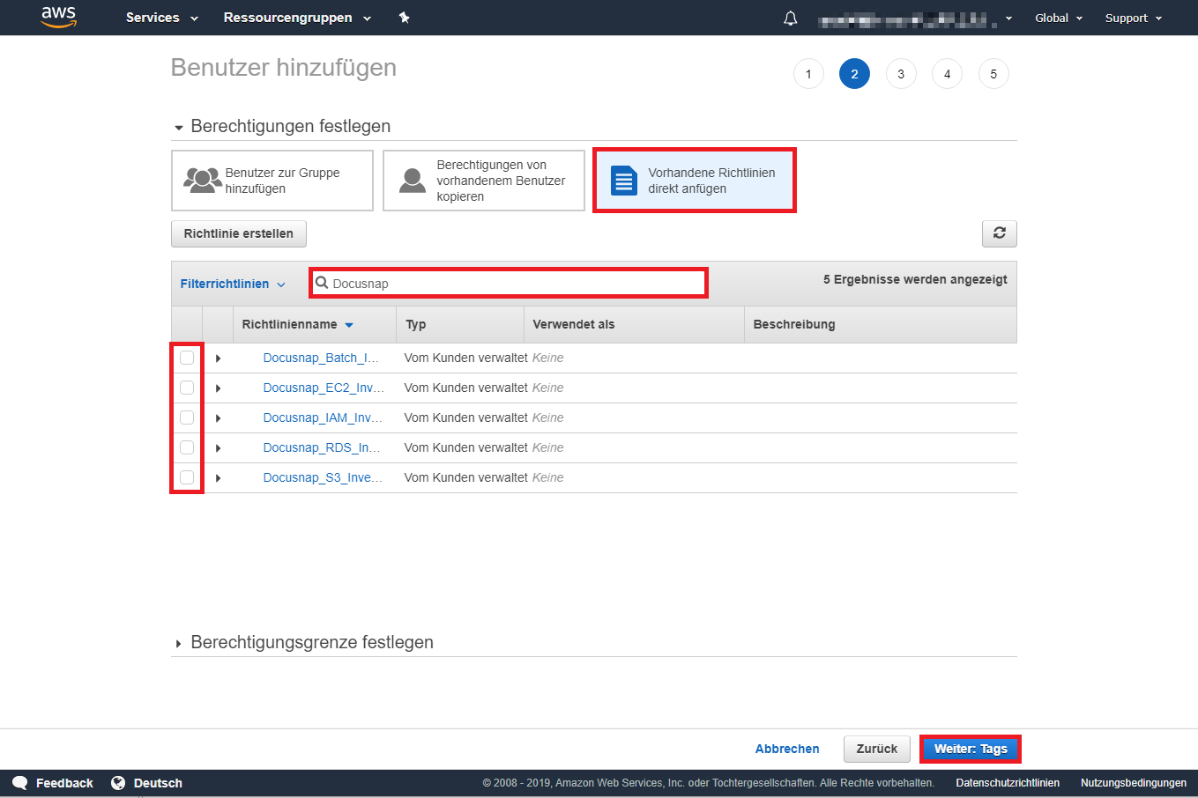Click the '5 Ergebnisse werden angezeigt' text
The image size is (1198, 798).
[915, 279]
